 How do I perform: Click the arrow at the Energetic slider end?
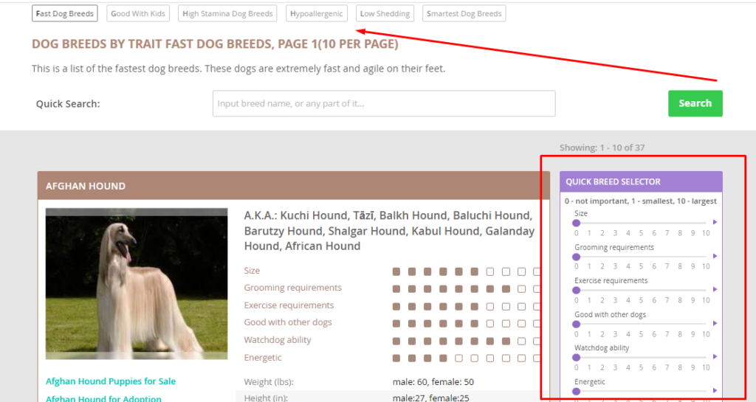coord(715,390)
